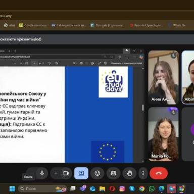Click the Edit with Acrobat button in the PDF toolbar
Image resolution: width=194 pixels, height=194 pixels.
tap(126, 63)
